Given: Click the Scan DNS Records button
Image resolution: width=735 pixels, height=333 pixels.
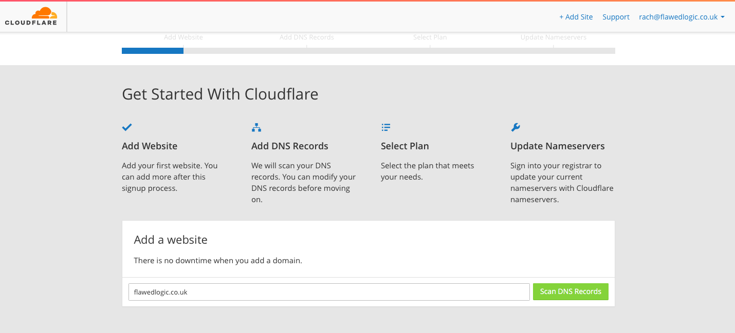Looking at the screenshot, I should [x=571, y=291].
